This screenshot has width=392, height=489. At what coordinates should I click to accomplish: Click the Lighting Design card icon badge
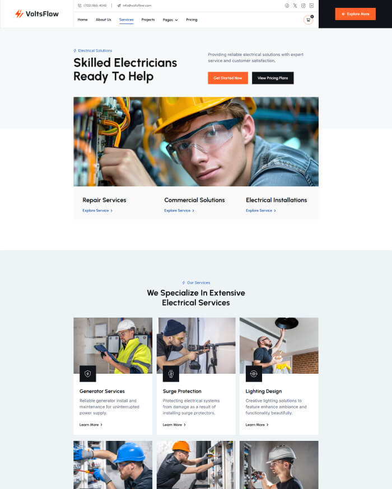254,373
